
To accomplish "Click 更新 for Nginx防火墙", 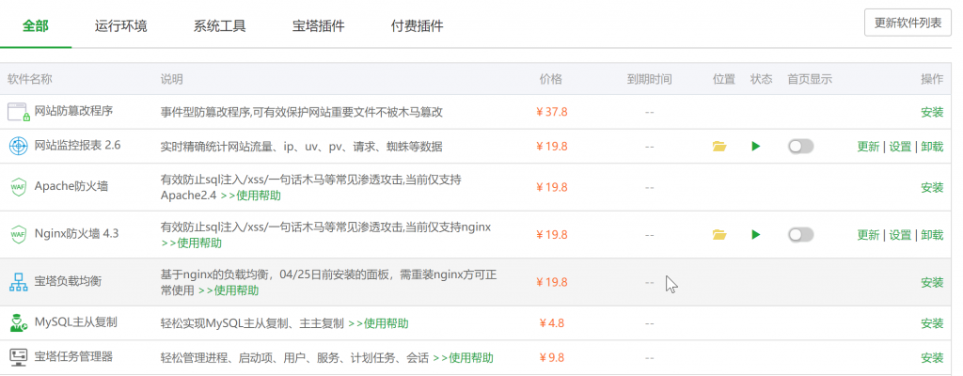I will [868, 235].
